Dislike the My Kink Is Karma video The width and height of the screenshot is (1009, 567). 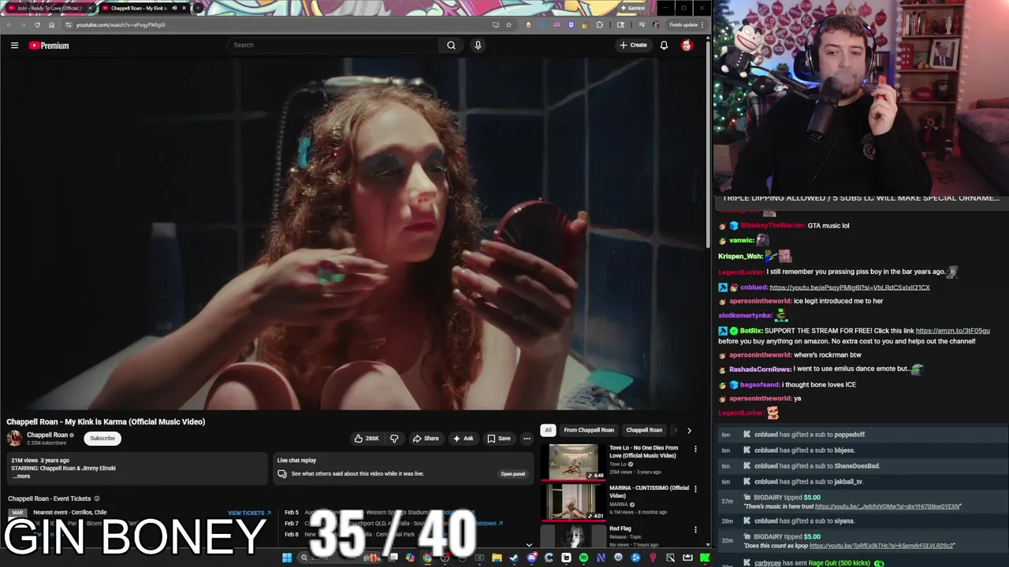pyautogui.click(x=394, y=439)
